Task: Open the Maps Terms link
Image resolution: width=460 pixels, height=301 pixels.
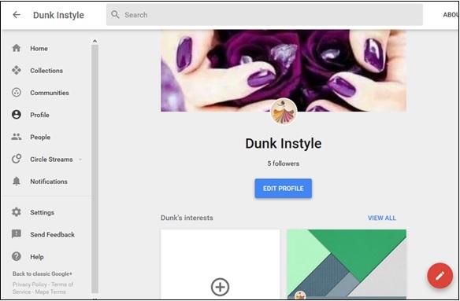Action: 50,292
